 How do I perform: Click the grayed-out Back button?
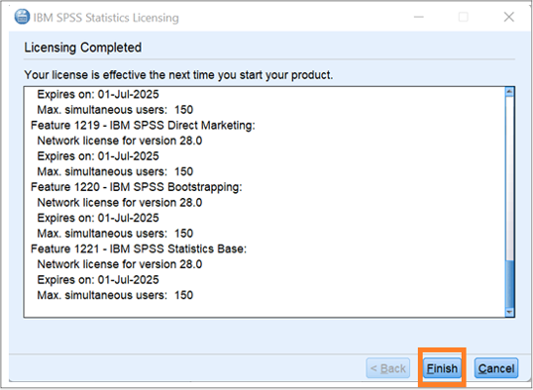(387, 368)
